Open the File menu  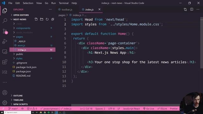[x=10, y=3]
